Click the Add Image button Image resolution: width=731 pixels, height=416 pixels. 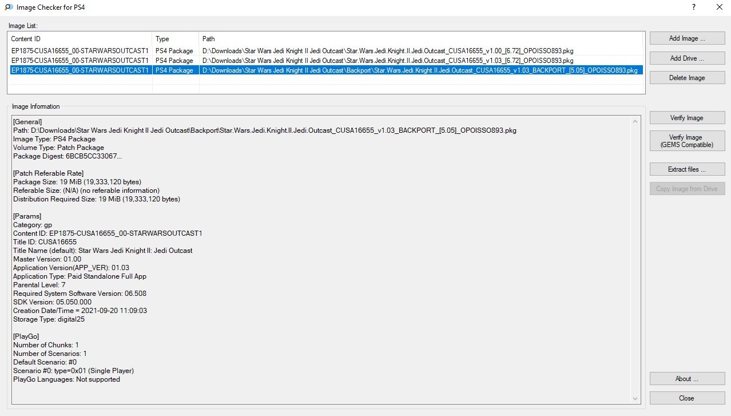click(x=687, y=38)
